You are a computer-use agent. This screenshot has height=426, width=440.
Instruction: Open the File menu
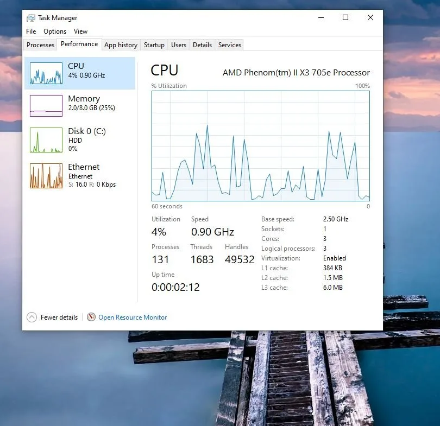point(30,31)
